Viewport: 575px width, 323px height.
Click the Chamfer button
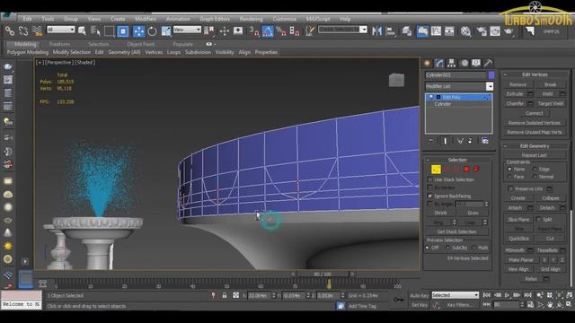pyautogui.click(x=515, y=104)
